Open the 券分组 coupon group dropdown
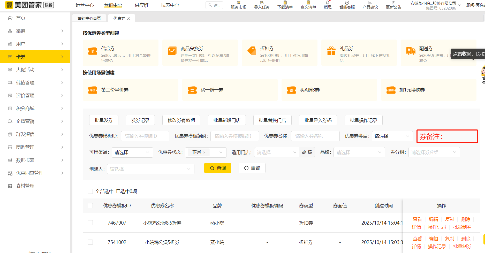This screenshot has height=253, width=485. click(x=434, y=152)
